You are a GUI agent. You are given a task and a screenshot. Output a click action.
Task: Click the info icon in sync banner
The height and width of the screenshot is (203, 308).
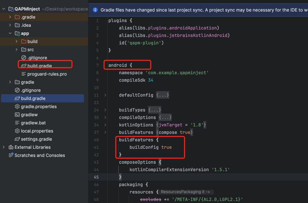(95, 10)
